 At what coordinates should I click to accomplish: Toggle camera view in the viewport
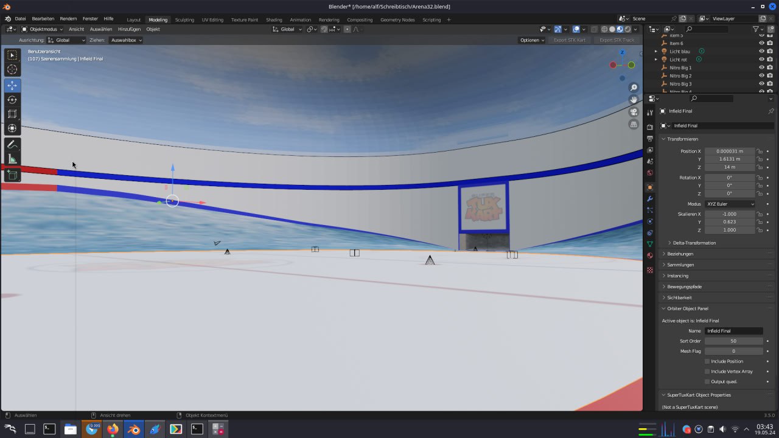pyautogui.click(x=634, y=112)
